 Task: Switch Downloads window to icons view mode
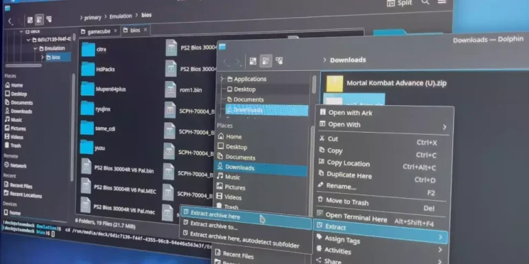coord(253,61)
